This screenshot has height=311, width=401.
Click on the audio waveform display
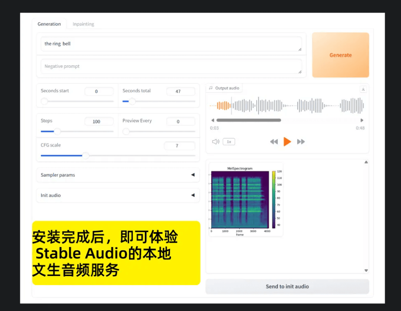(287, 105)
